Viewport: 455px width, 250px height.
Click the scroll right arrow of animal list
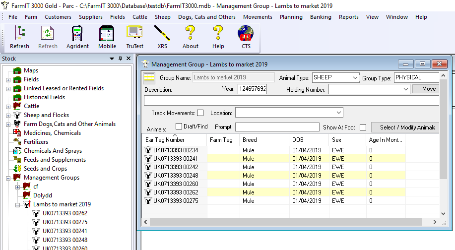click(435, 222)
